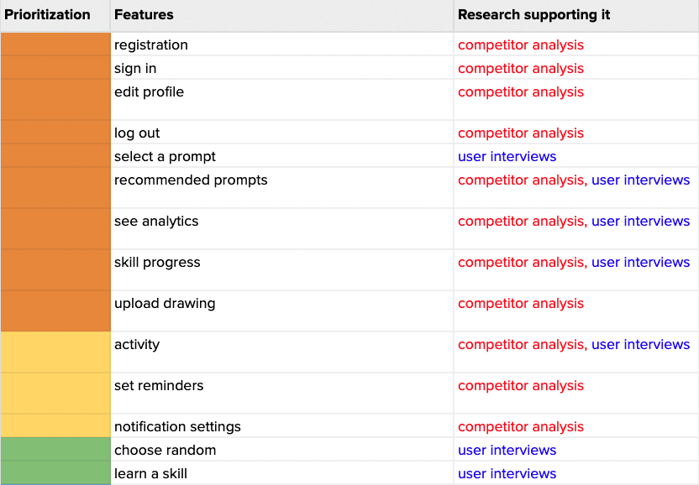
Task: Select the edit profile cell
Action: pyautogui.click(x=150, y=92)
